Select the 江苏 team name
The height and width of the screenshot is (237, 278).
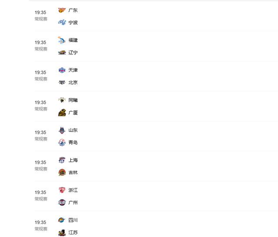coord(73,232)
